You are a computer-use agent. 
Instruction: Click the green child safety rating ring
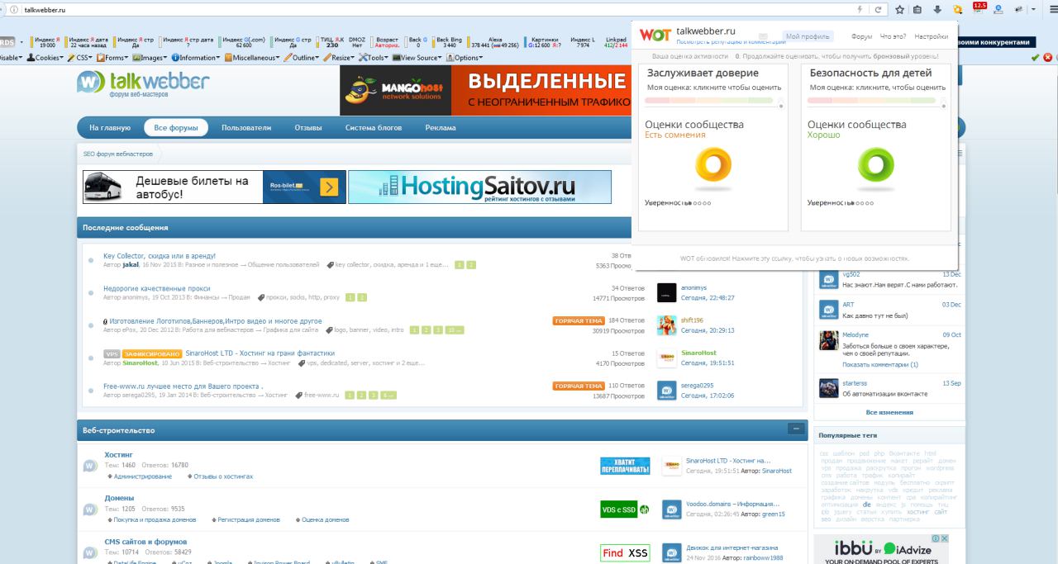875,164
